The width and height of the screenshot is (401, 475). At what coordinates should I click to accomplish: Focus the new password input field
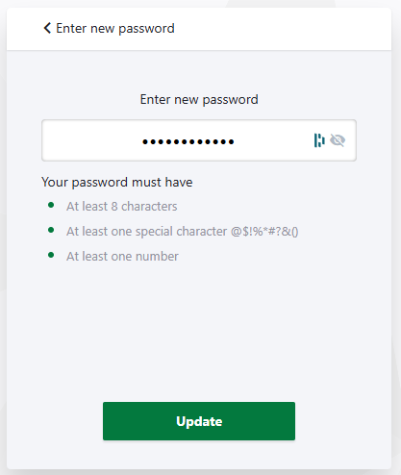click(199, 140)
